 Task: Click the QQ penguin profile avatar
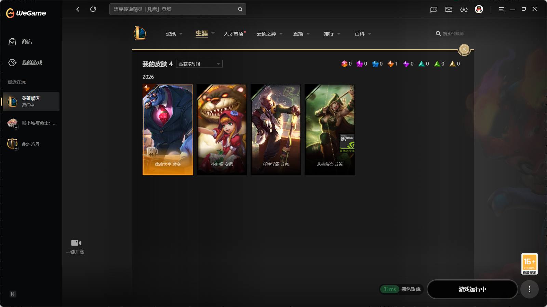479,9
